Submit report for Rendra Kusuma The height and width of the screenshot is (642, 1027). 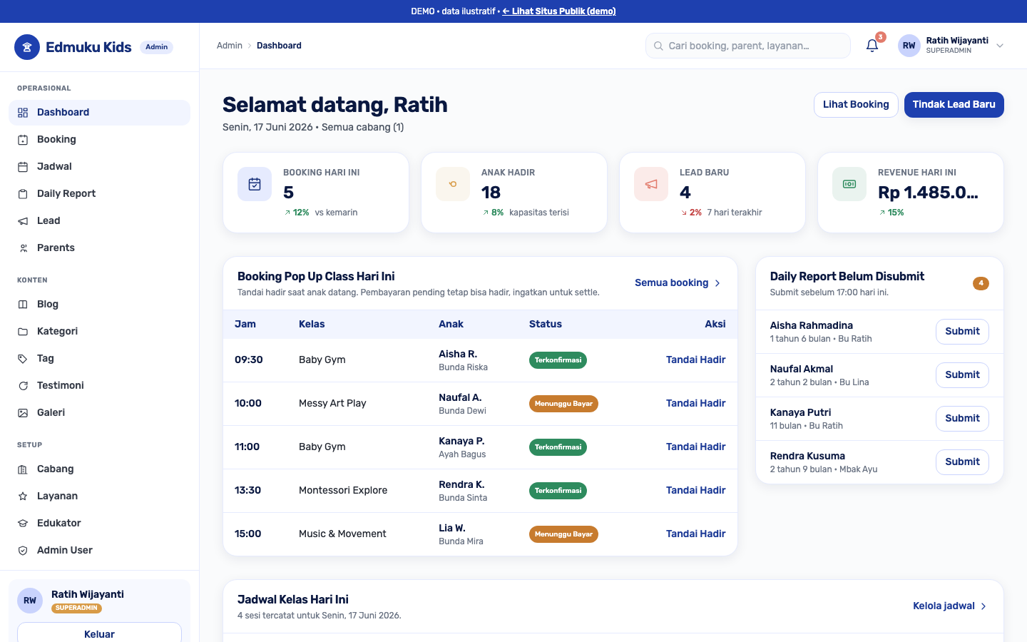point(962,462)
